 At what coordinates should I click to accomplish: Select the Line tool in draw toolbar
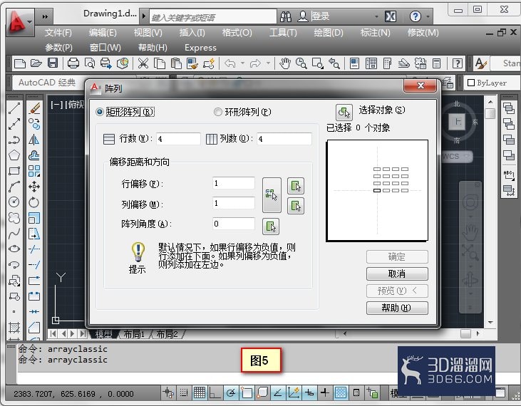coord(14,108)
